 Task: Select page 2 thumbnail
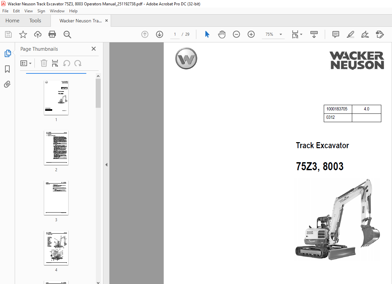(x=56, y=148)
